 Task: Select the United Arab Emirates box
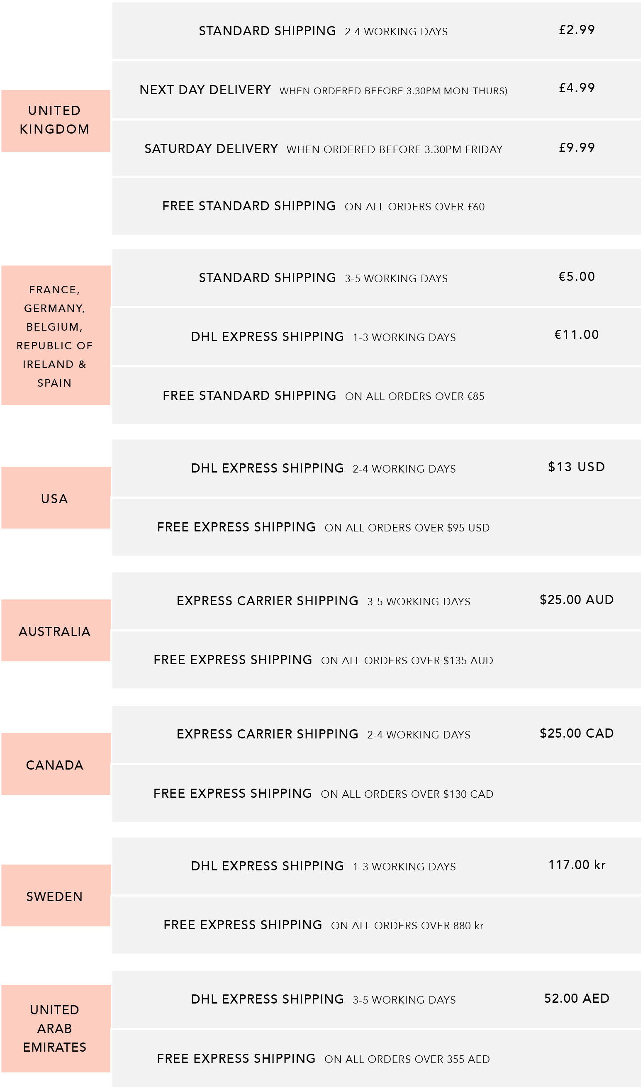coord(56,1029)
